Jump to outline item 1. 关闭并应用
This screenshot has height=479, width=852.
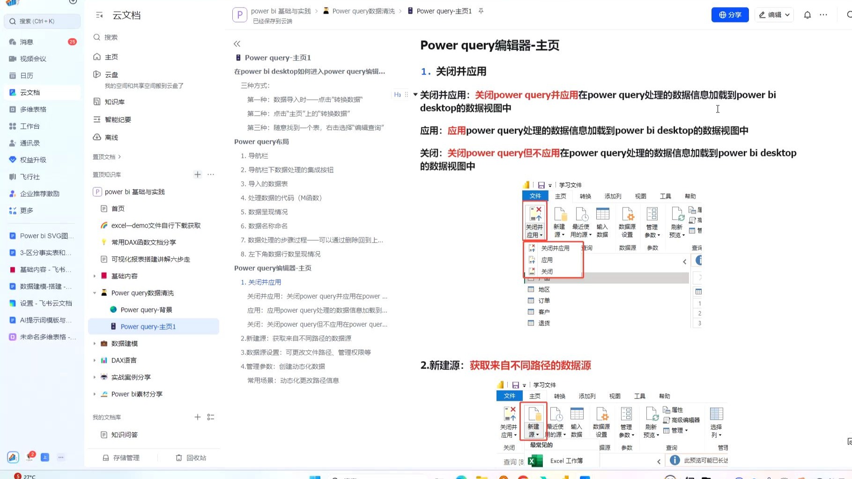tap(261, 282)
